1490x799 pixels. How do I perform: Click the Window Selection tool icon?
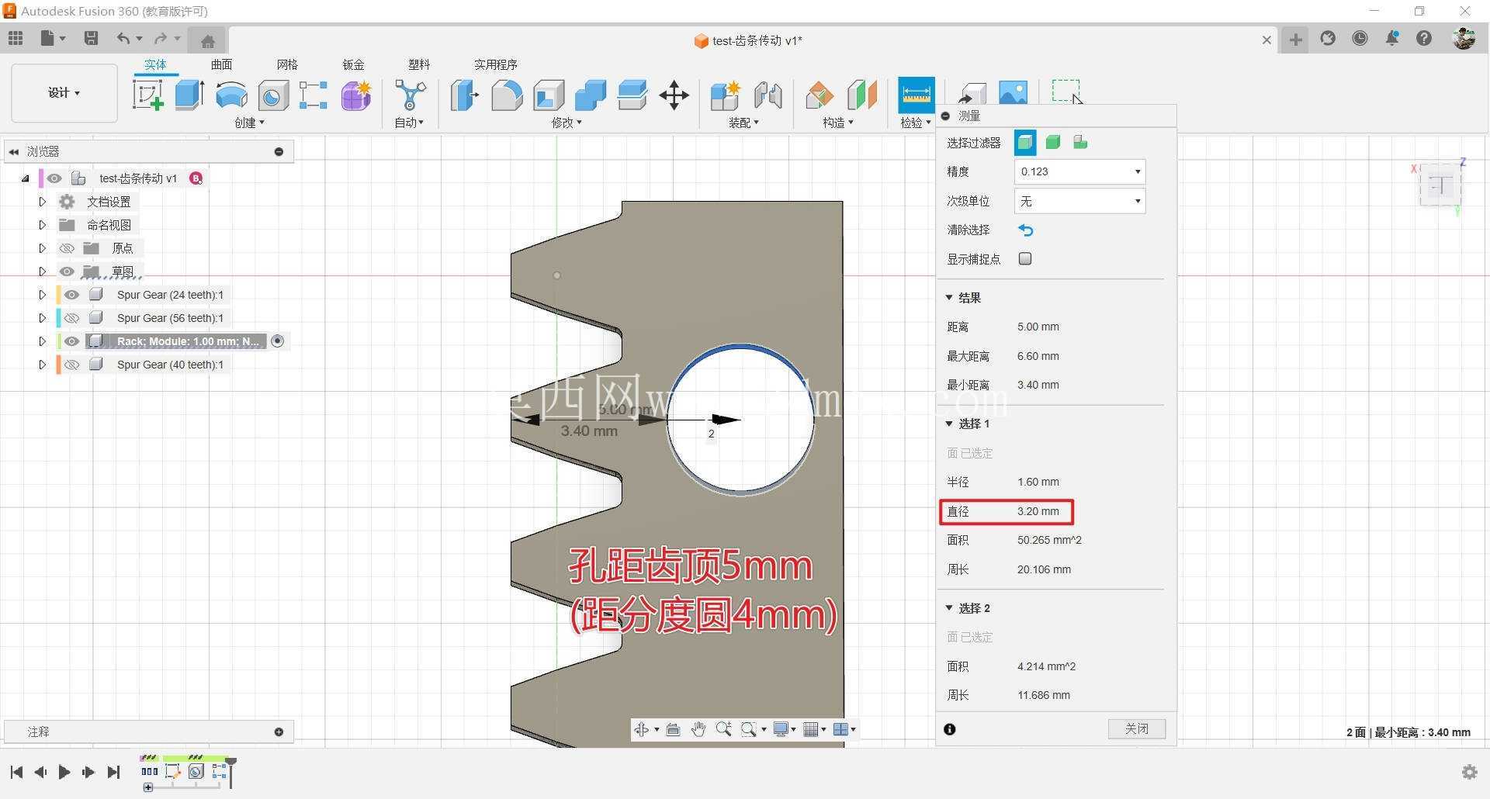(x=1066, y=91)
